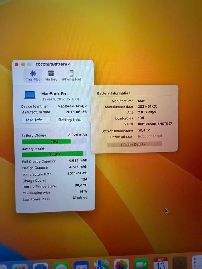Click the '2.057 days' age value

click(147, 112)
